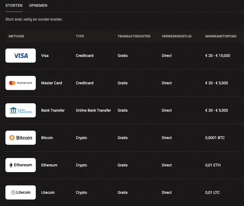
Task: Choose the Bitcoin method label
Action: (47, 138)
